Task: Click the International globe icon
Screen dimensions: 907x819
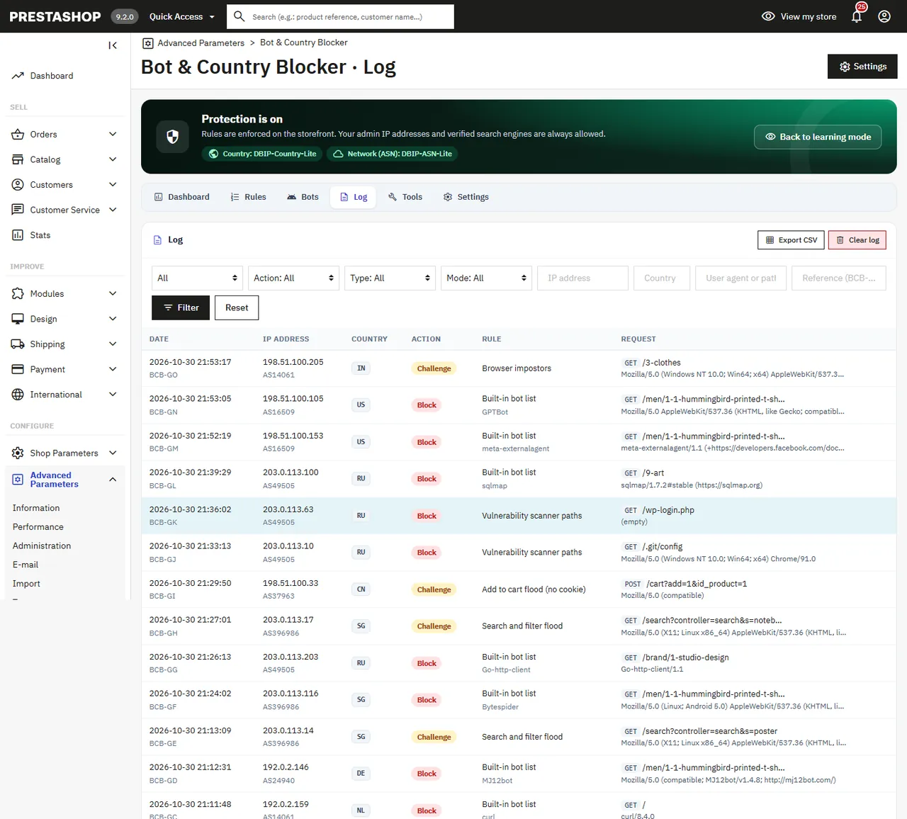Action: click(x=18, y=395)
